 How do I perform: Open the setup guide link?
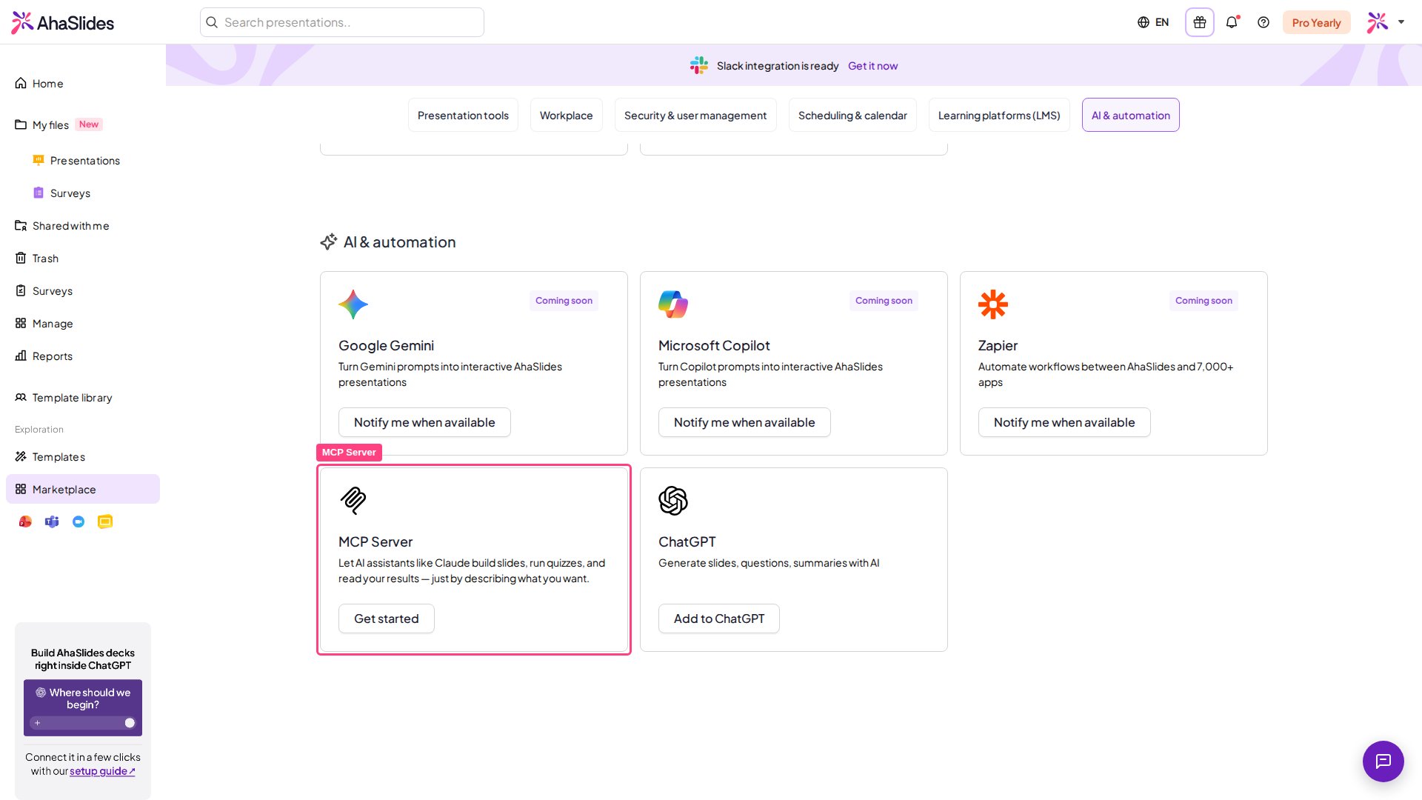tap(102, 771)
